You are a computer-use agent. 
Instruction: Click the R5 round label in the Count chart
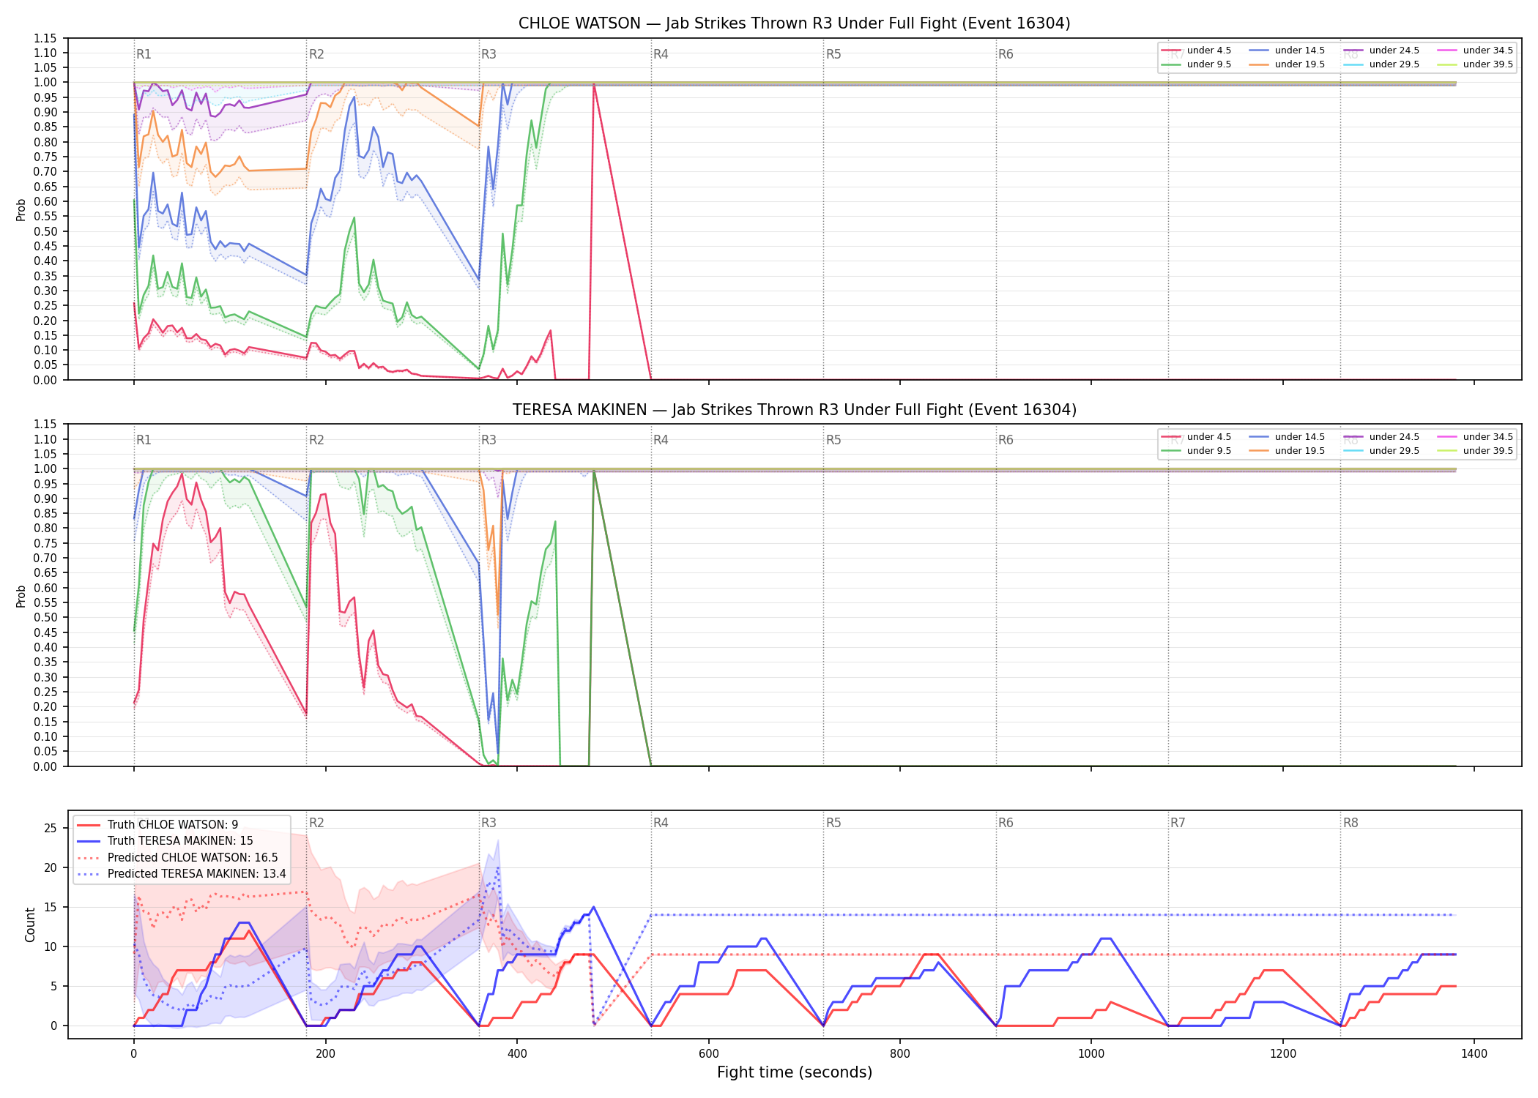(833, 823)
